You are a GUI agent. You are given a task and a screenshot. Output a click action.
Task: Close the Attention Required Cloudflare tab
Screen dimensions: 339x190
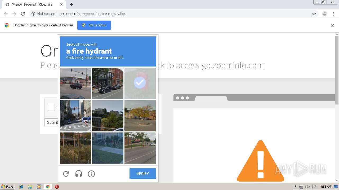tap(61, 4)
